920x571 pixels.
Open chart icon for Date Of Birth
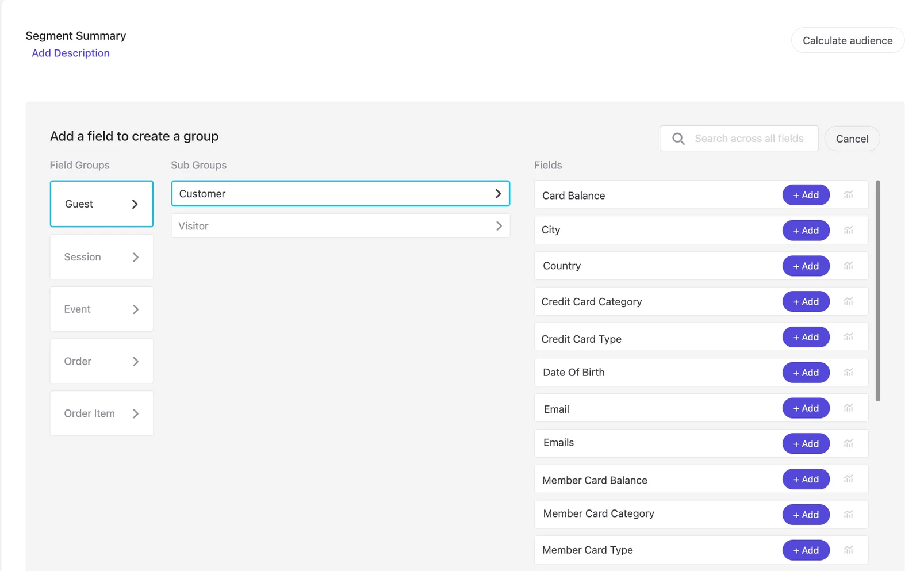pyautogui.click(x=848, y=373)
